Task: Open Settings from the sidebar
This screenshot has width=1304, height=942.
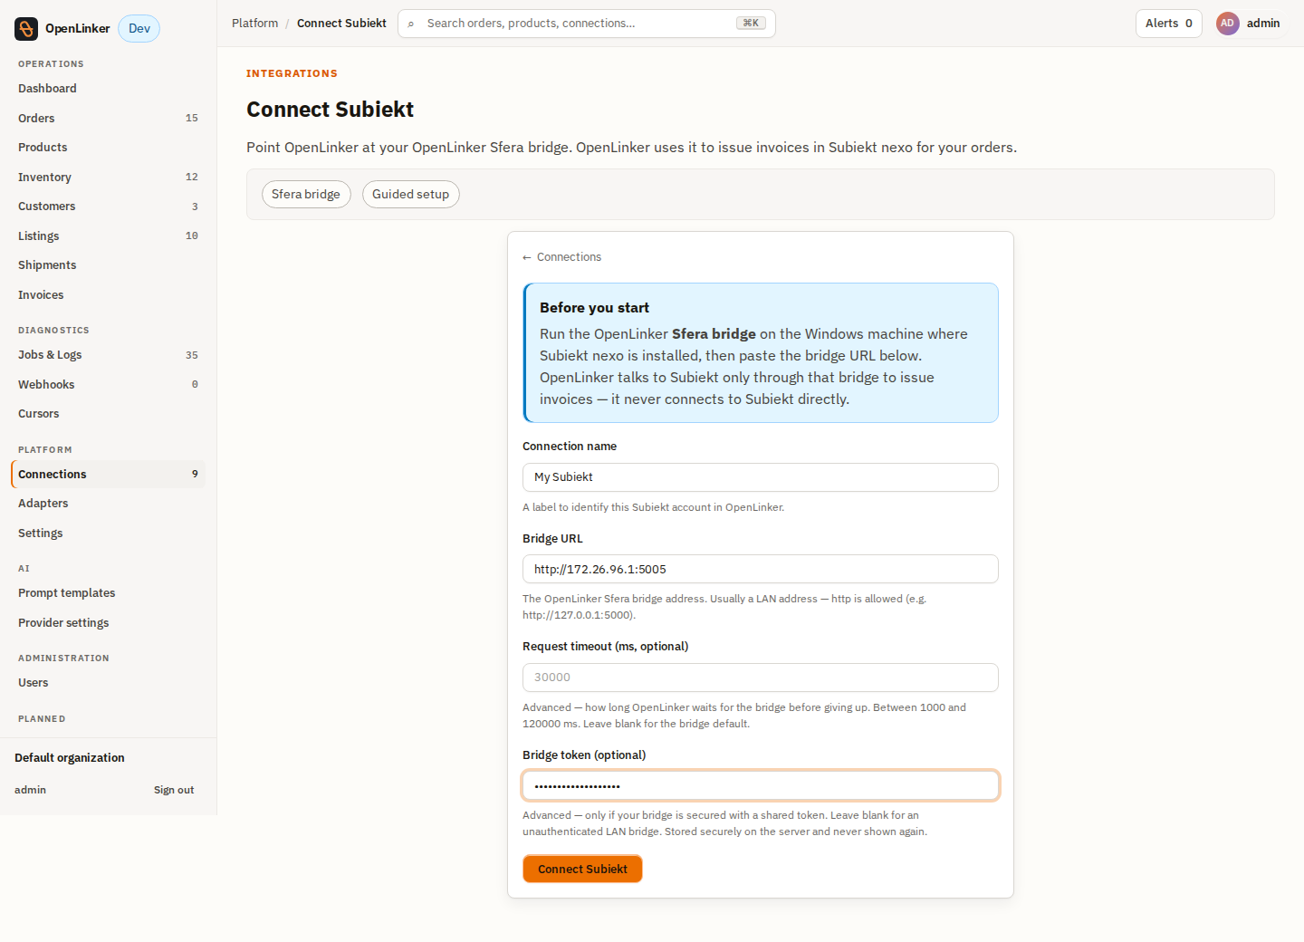Action: pos(108,533)
